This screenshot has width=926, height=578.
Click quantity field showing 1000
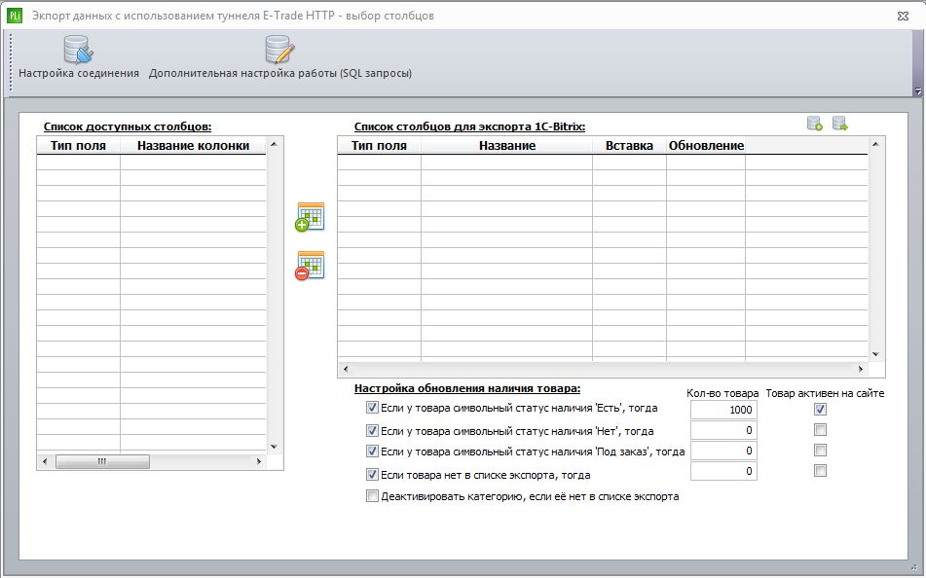click(723, 410)
